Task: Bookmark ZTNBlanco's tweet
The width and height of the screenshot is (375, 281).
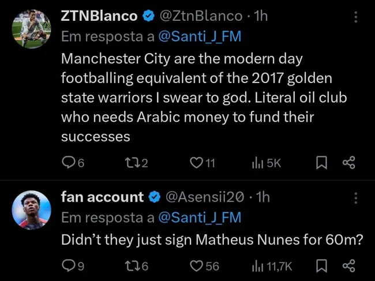Action: coord(321,163)
